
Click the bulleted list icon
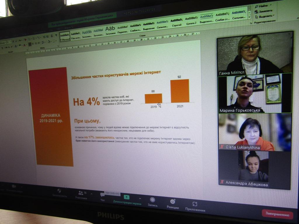(30, 39)
